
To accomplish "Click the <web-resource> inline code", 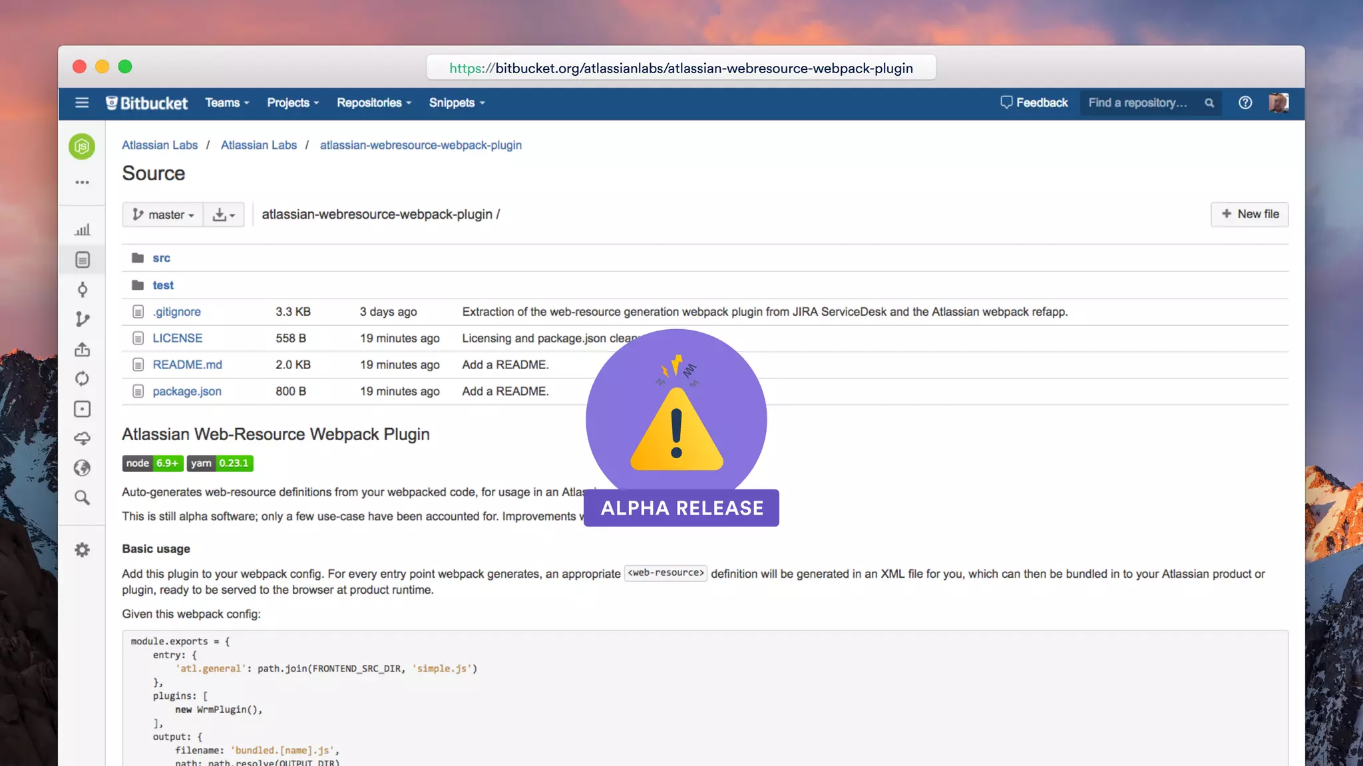I will pos(666,573).
